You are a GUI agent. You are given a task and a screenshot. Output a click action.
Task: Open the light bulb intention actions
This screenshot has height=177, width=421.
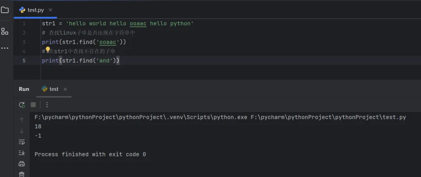[48, 50]
